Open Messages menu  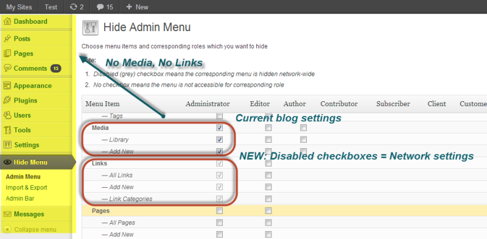[x=29, y=214]
